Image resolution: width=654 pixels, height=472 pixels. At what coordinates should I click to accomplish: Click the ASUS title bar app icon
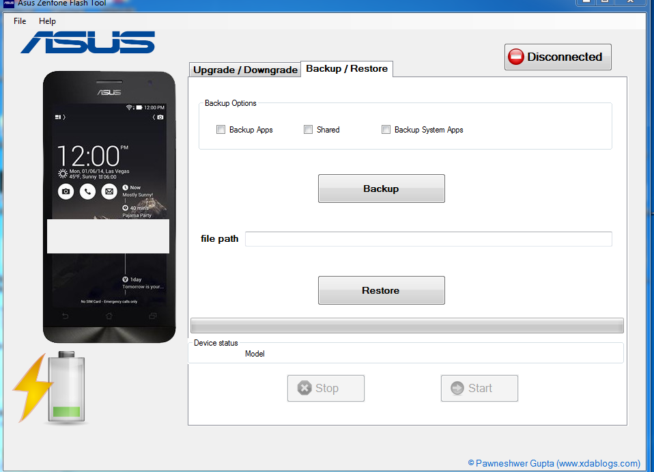(x=8, y=3)
